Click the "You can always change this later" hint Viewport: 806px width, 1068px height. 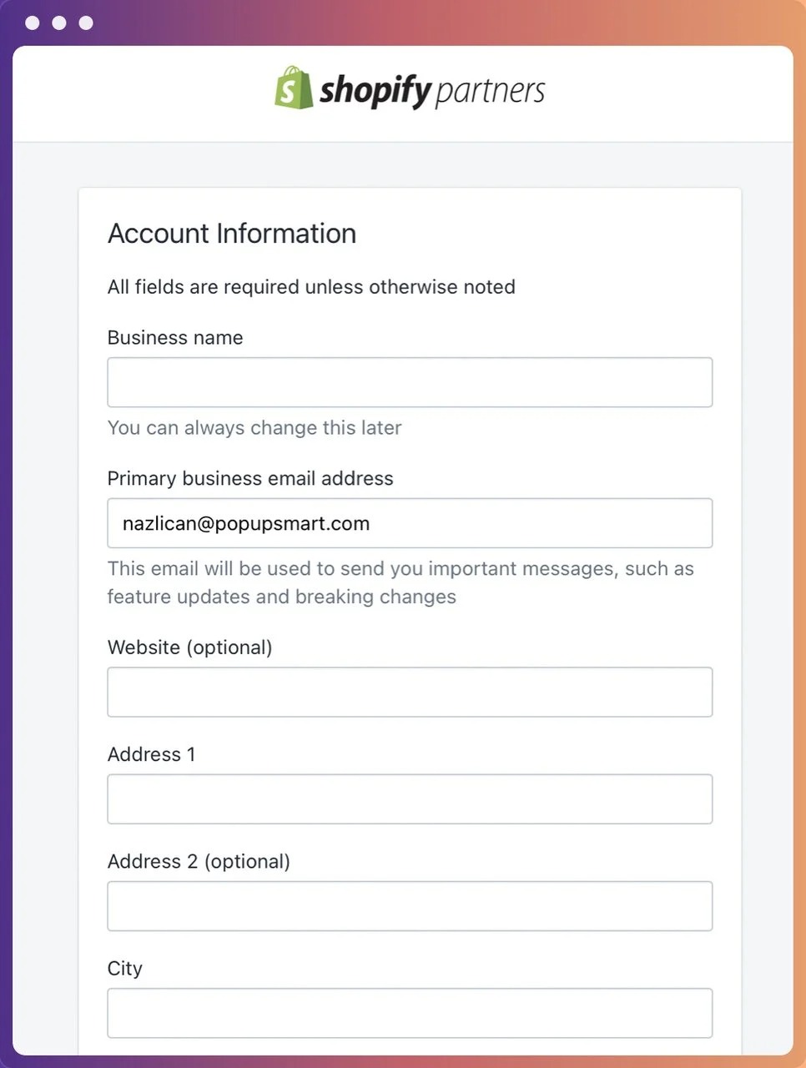click(x=254, y=428)
